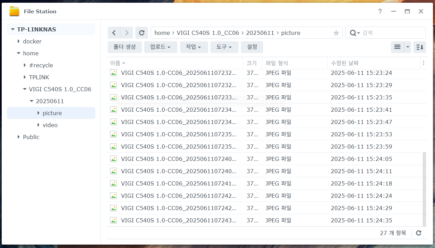This screenshot has height=248, width=435.
Task: Expand the TPLINK folder arrow
Action: (25, 77)
